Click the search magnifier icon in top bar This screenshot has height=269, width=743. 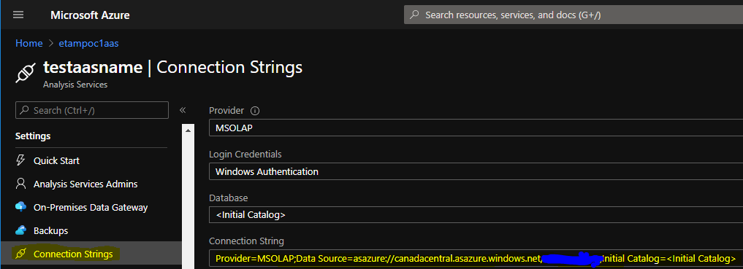pyautogui.click(x=415, y=15)
